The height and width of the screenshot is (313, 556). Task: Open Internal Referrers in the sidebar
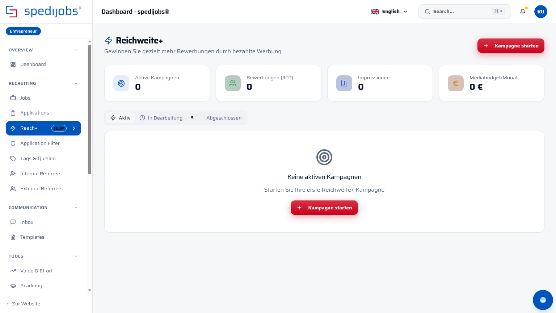tap(43, 174)
